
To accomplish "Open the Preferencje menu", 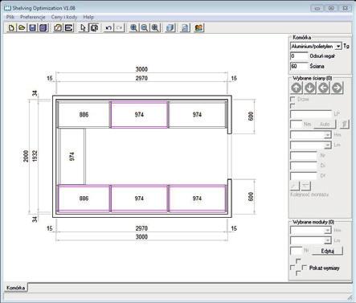I will pos(32,17).
